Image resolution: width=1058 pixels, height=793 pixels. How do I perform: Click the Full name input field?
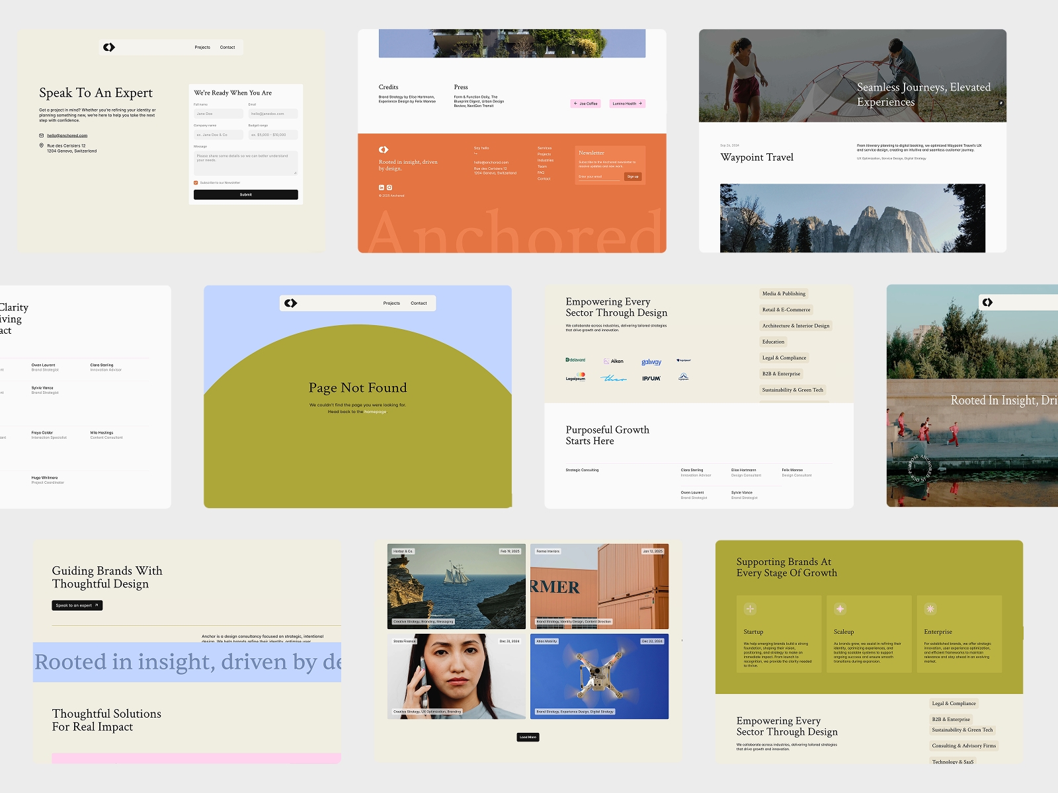218,114
